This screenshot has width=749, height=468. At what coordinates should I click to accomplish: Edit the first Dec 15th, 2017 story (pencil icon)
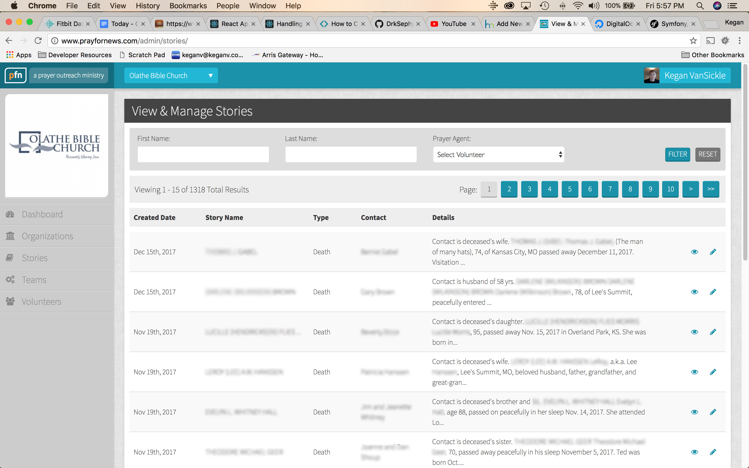click(x=713, y=252)
